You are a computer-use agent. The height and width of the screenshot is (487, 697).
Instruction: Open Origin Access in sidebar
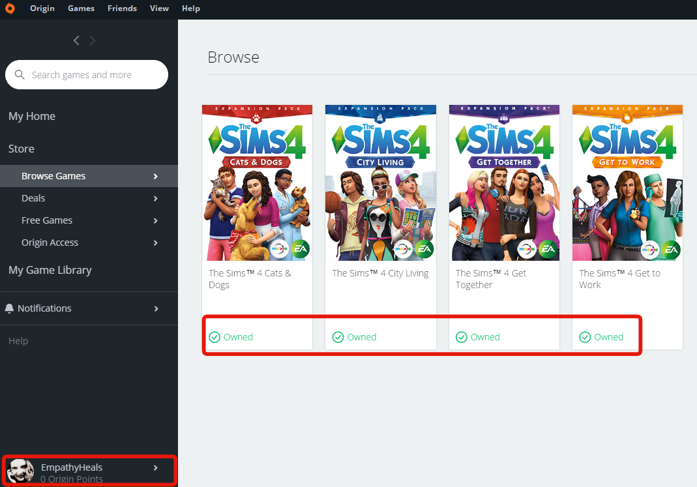[x=89, y=243]
